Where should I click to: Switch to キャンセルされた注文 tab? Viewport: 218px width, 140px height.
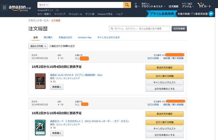[x=108, y=37]
